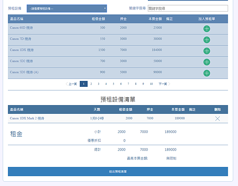Click the 加入預租單 column header
This screenshot has height=186, width=238.
point(207,19)
